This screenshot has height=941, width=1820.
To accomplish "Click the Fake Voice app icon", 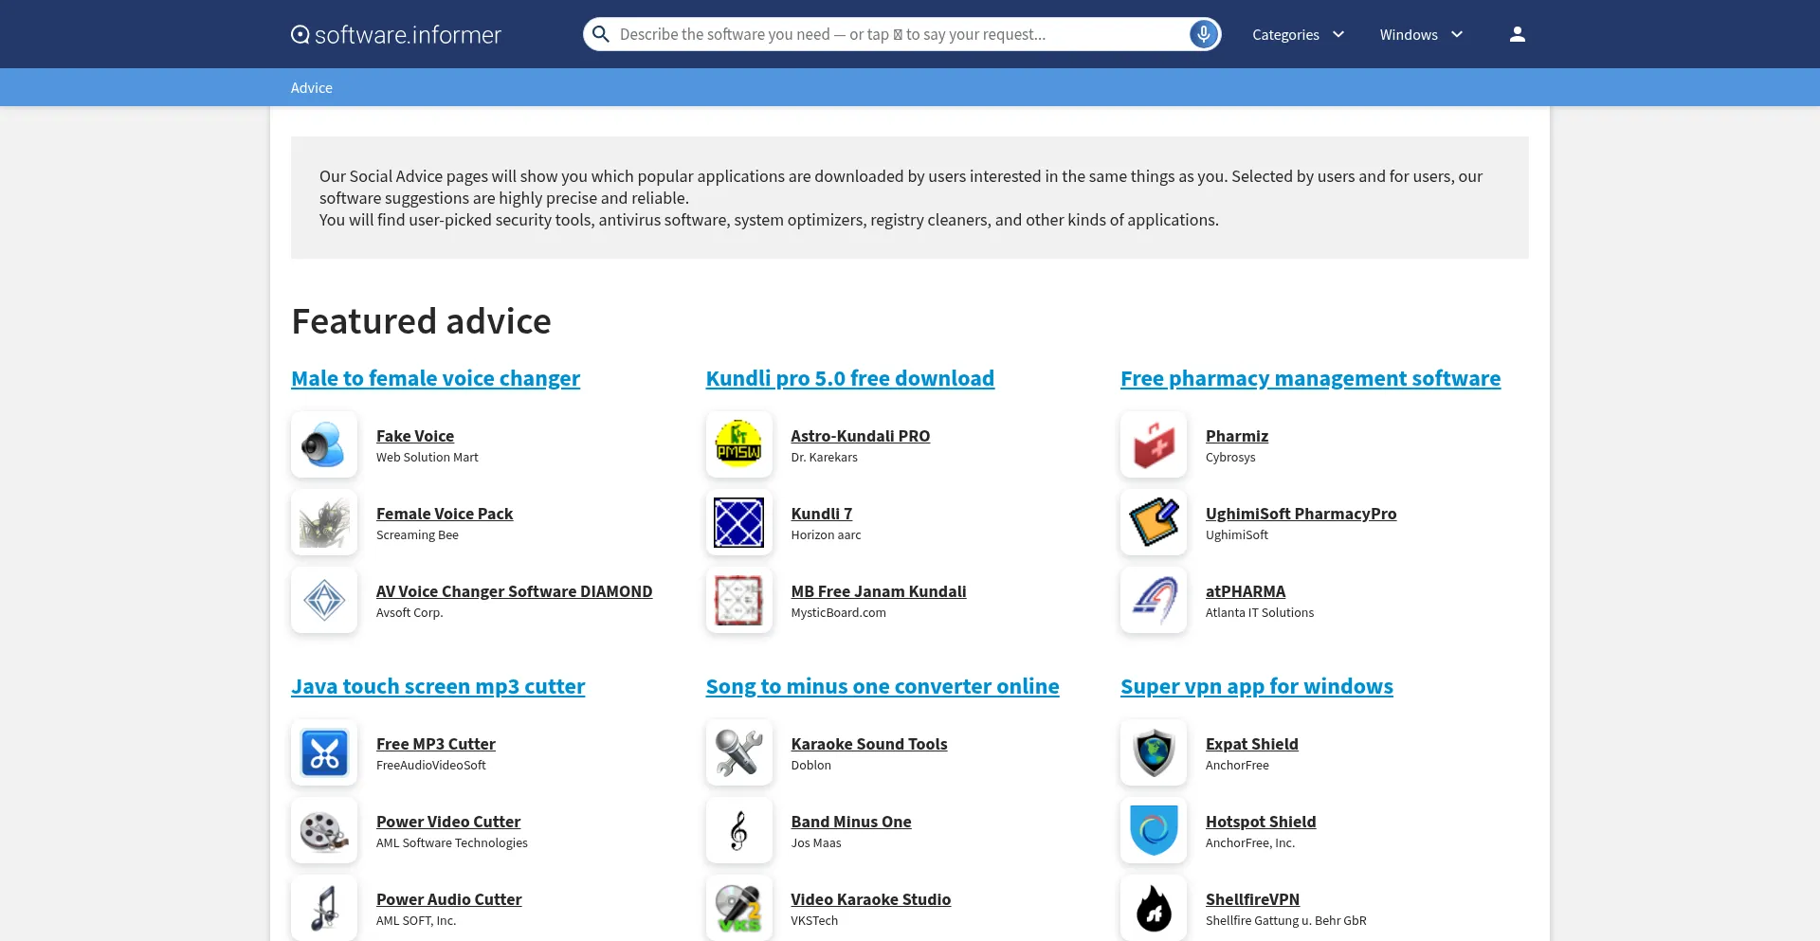I will coord(324,444).
